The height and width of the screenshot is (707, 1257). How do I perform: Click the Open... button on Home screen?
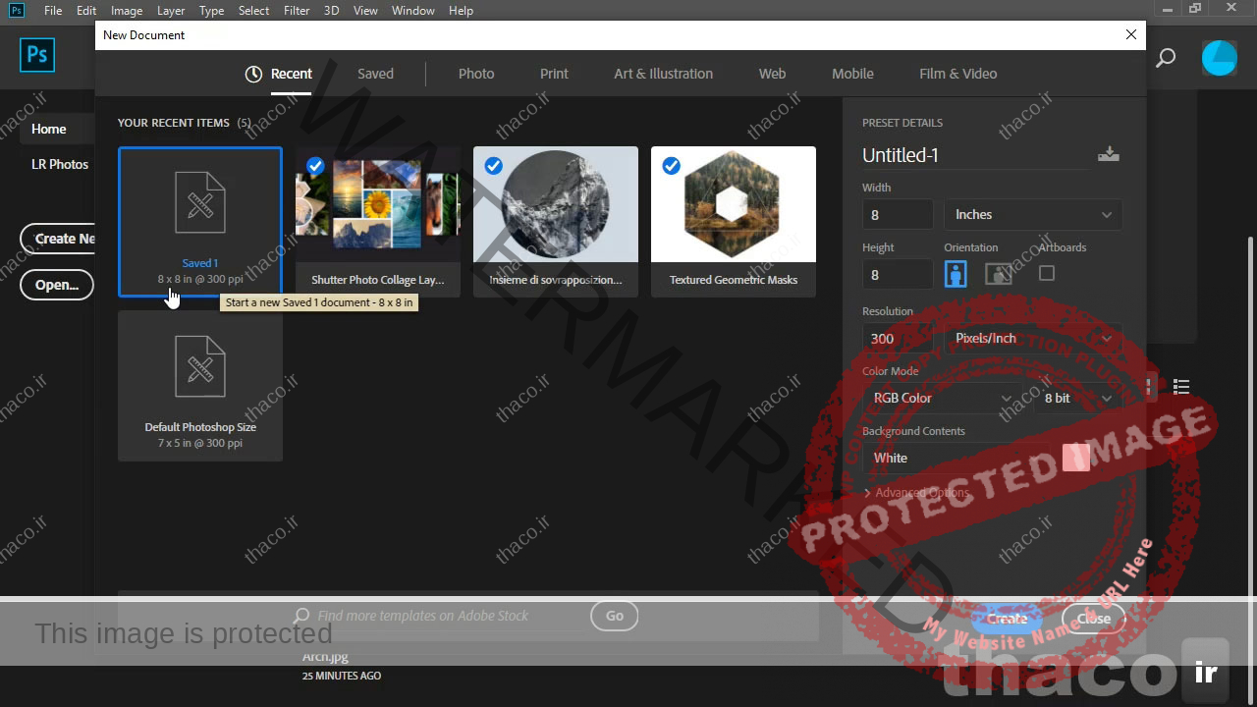(x=57, y=285)
